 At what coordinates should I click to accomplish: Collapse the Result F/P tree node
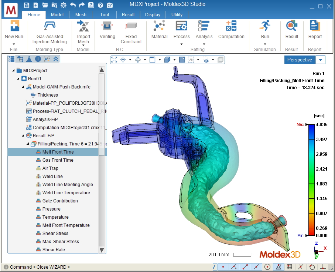23,135
